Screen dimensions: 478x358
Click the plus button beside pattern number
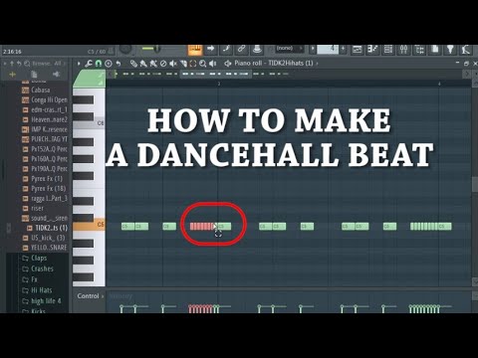click(x=343, y=50)
